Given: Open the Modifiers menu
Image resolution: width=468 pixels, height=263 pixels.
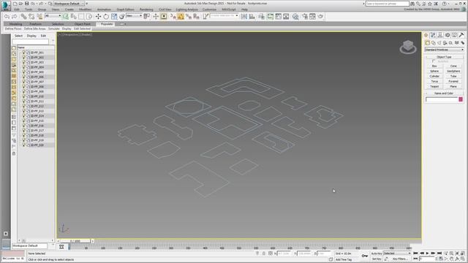Looking at the screenshot, I should (86, 9).
